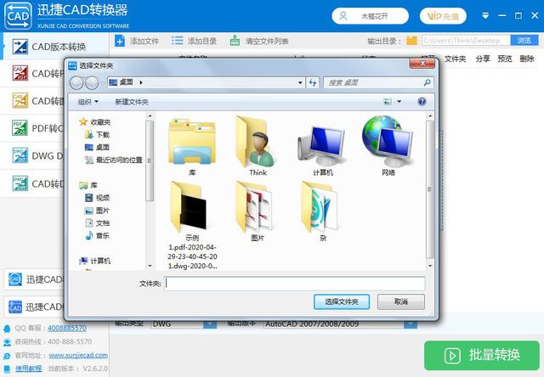Click the 浏览 browse button

524,41
